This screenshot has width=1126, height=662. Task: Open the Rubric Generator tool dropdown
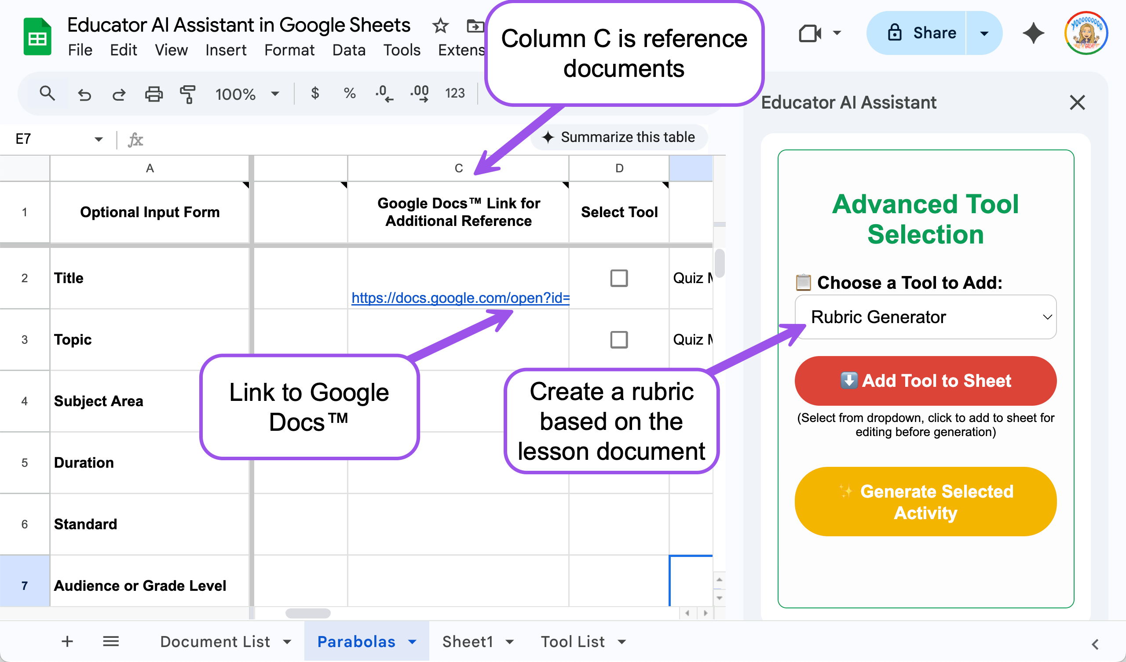(x=925, y=316)
